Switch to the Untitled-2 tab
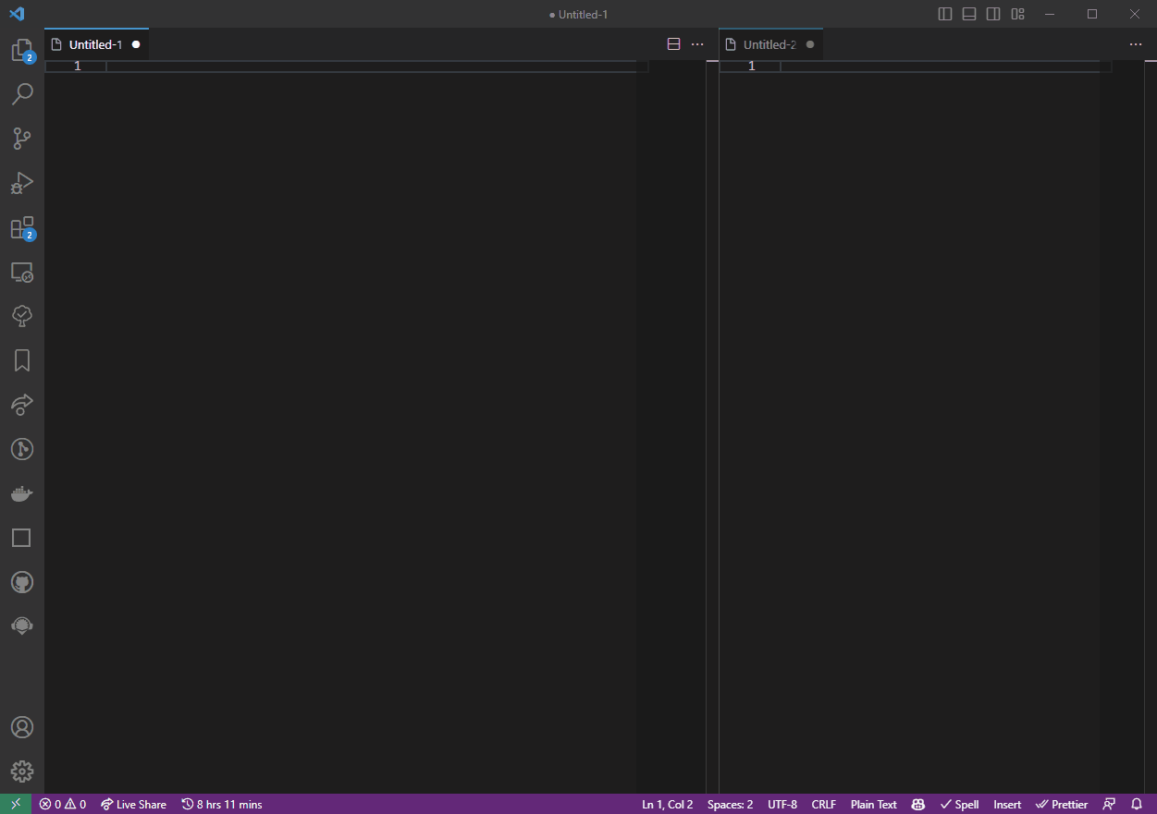 (x=770, y=43)
